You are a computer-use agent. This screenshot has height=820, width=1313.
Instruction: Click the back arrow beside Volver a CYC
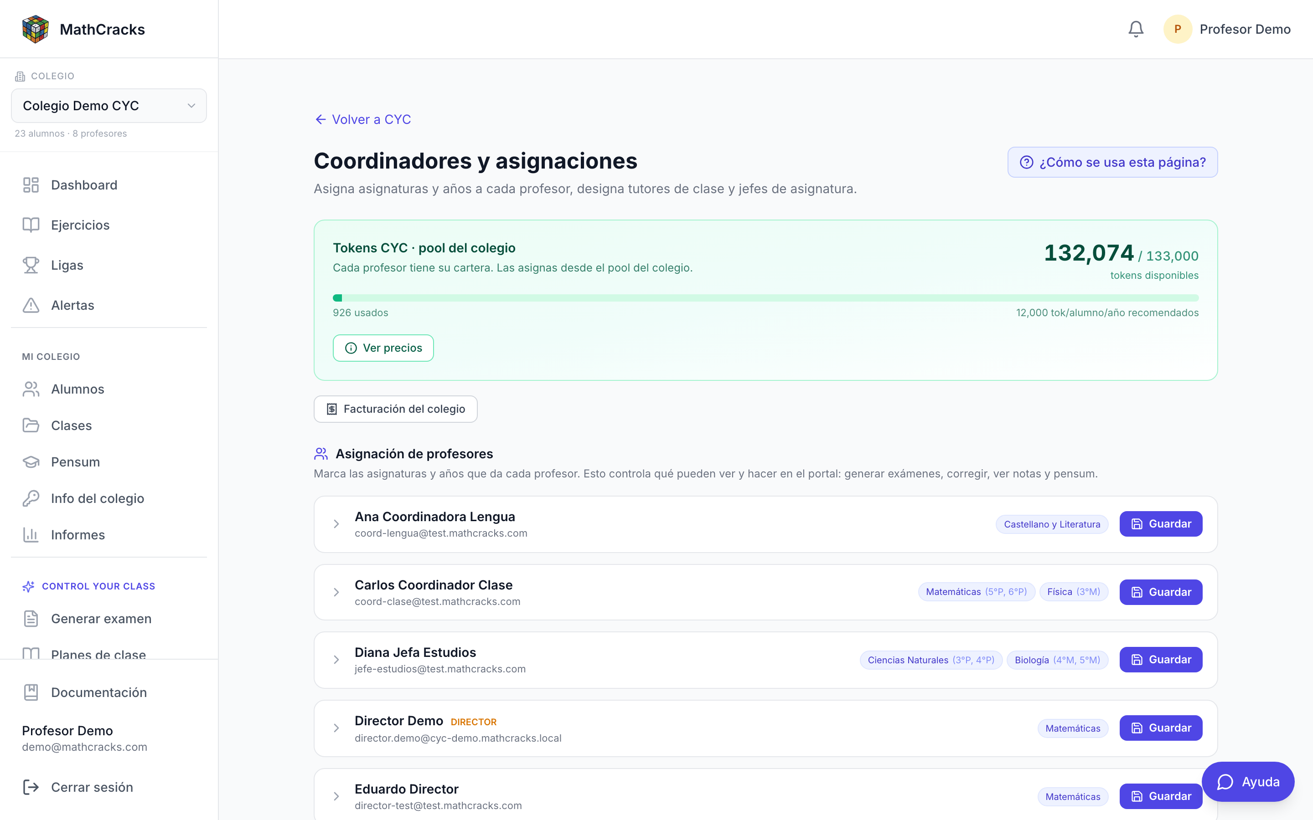click(x=320, y=119)
